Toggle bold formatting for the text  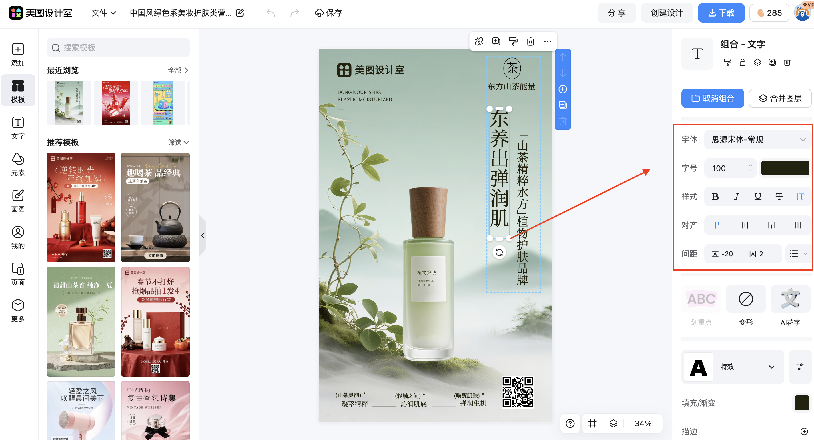click(715, 196)
